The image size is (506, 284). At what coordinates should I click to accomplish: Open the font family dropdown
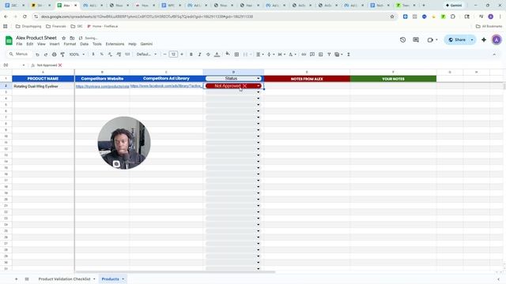146,54
